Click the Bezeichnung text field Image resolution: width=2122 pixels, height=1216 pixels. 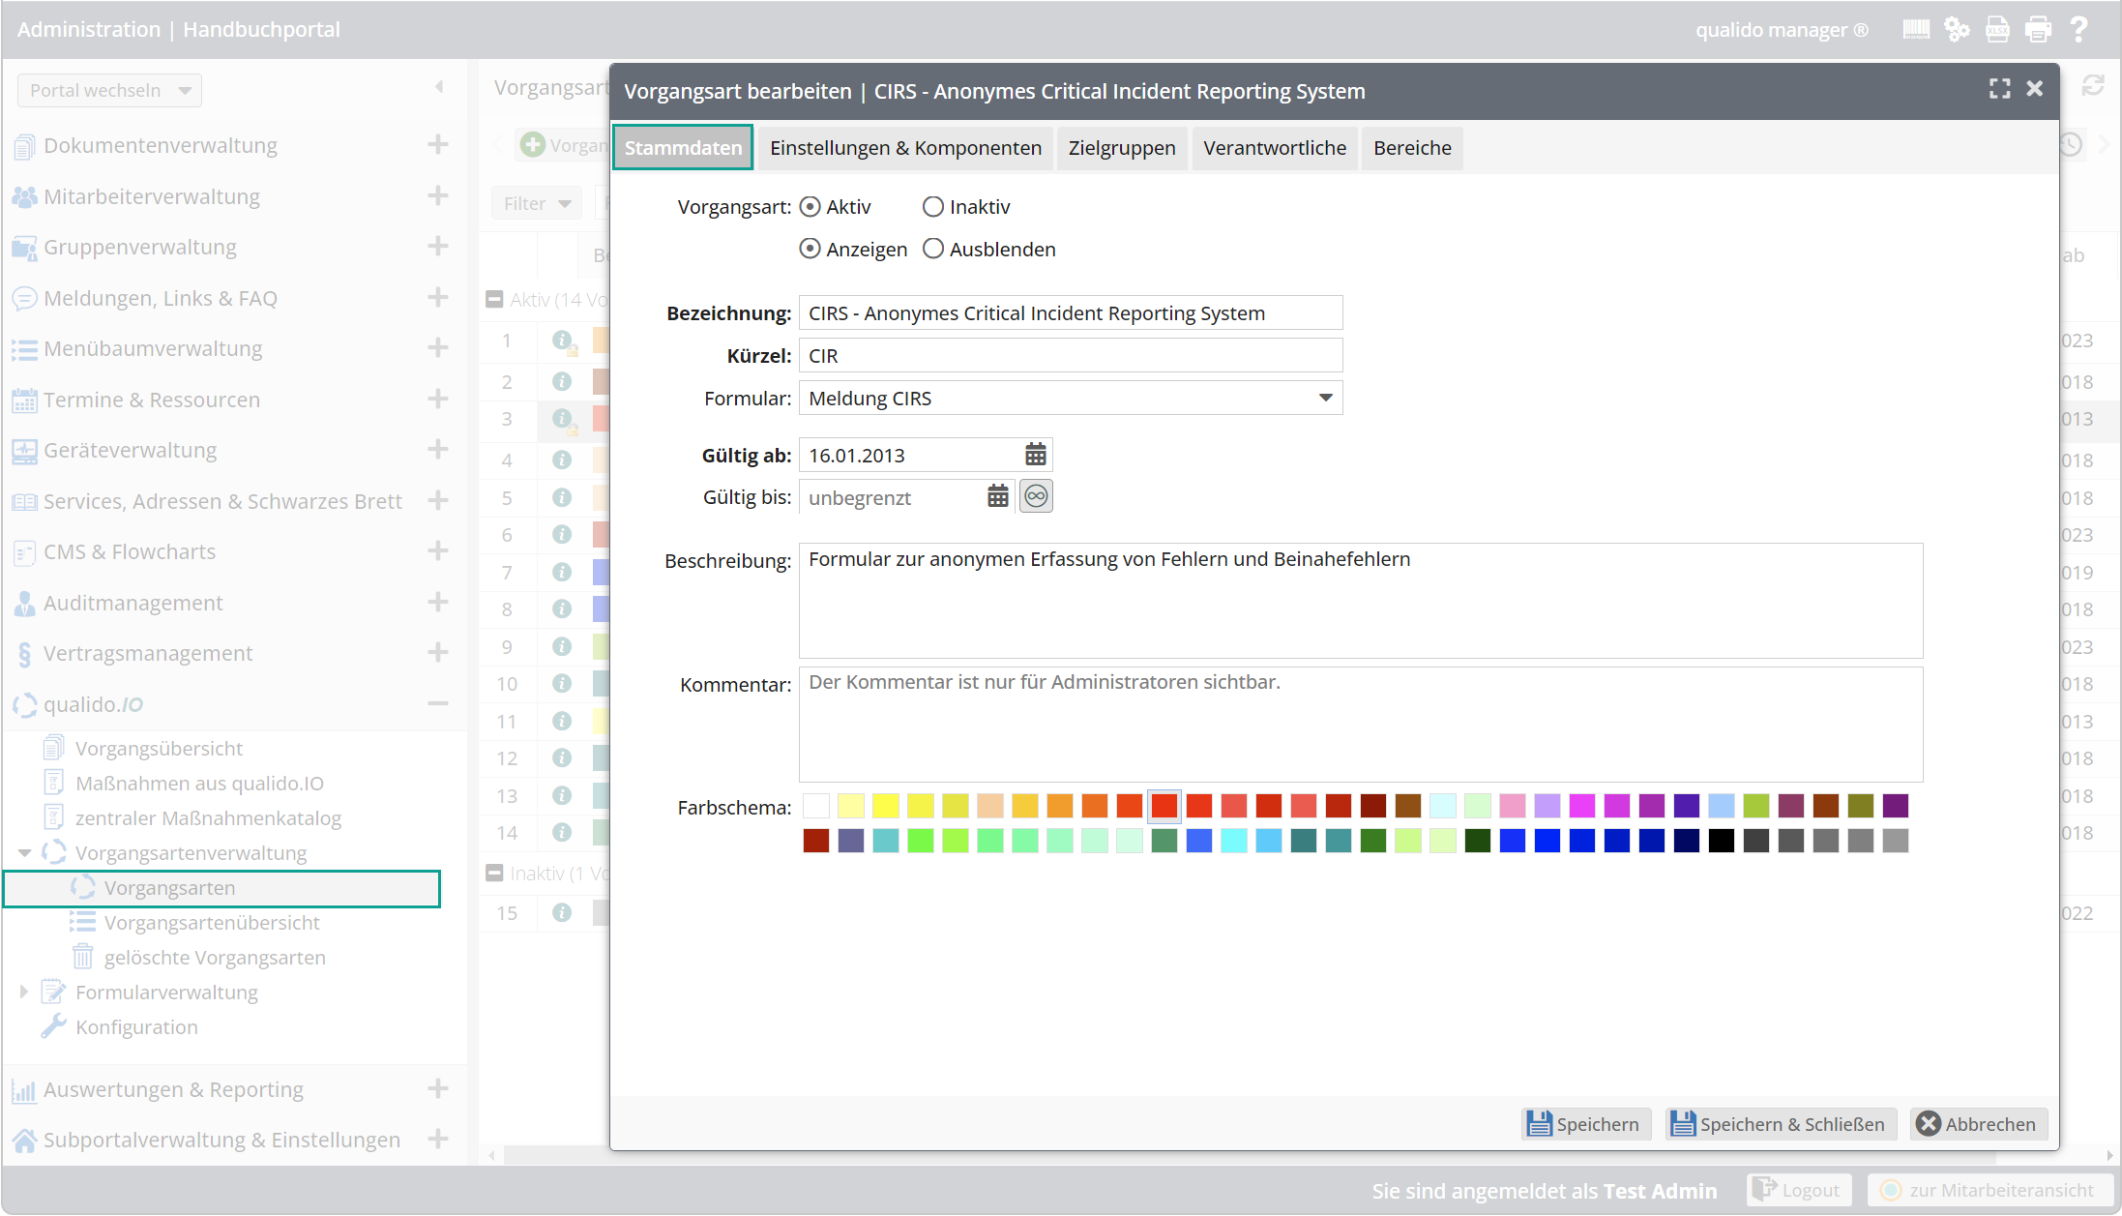point(1071,312)
